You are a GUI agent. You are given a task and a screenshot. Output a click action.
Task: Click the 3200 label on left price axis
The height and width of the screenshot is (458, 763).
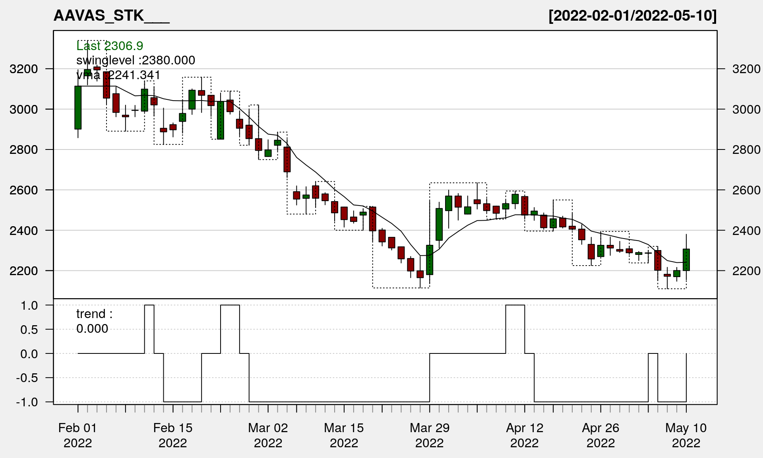[x=23, y=69]
